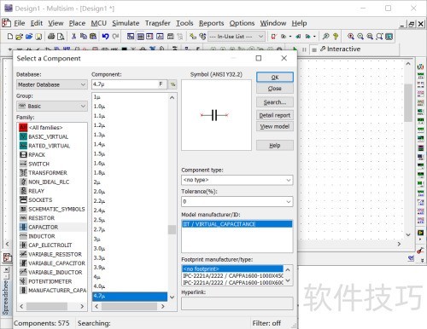
Task: Click the Copy icon
Action: 84,37
